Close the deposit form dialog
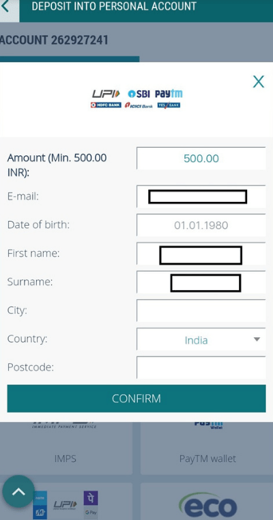Screen dimensions: 273x520 click(x=259, y=81)
